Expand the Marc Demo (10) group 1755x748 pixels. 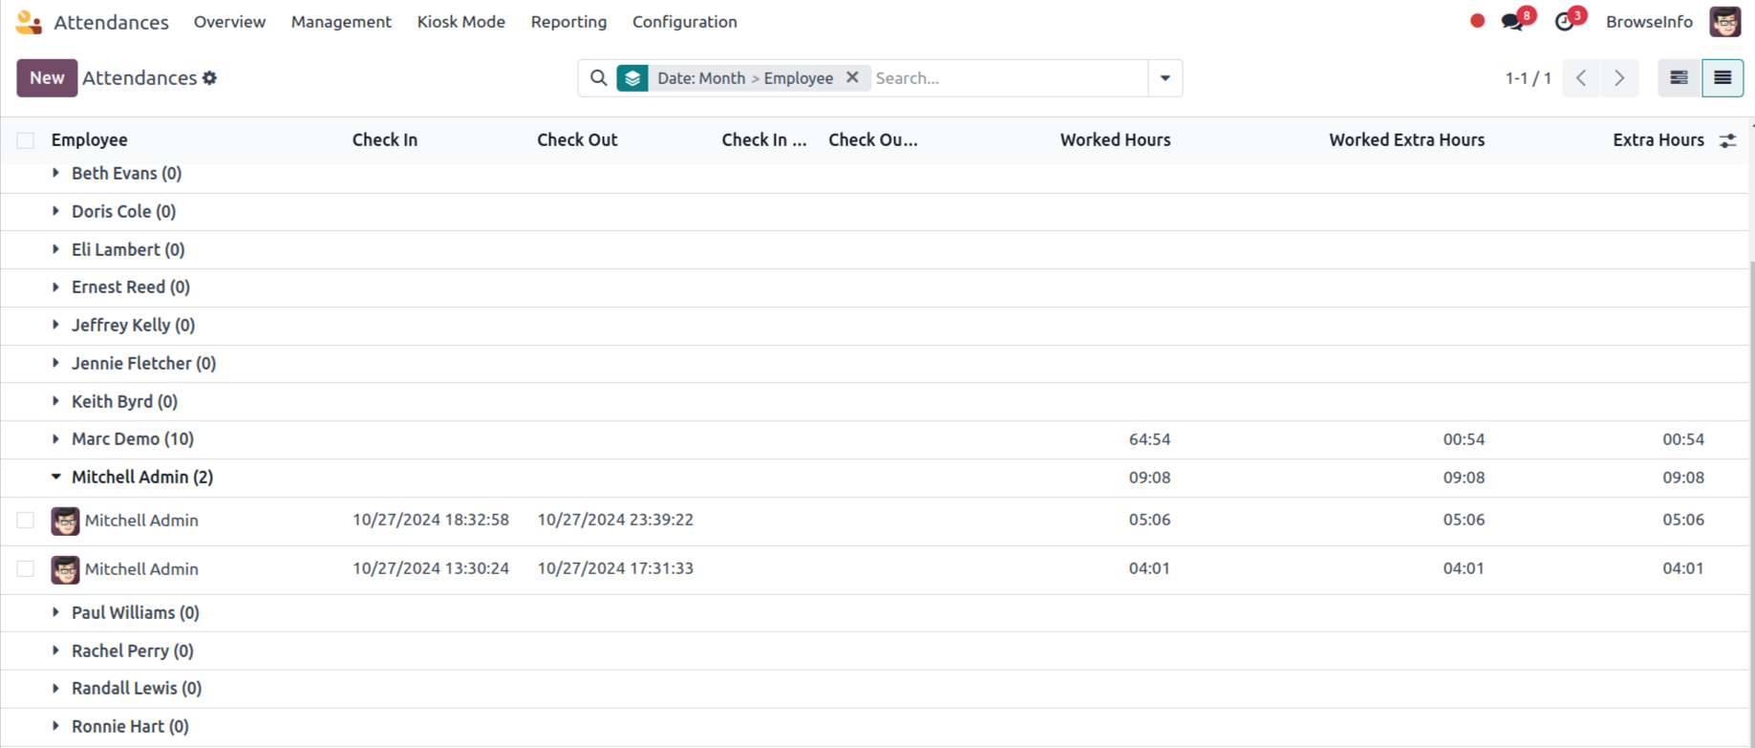pyautogui.click(x=133, y=439)
